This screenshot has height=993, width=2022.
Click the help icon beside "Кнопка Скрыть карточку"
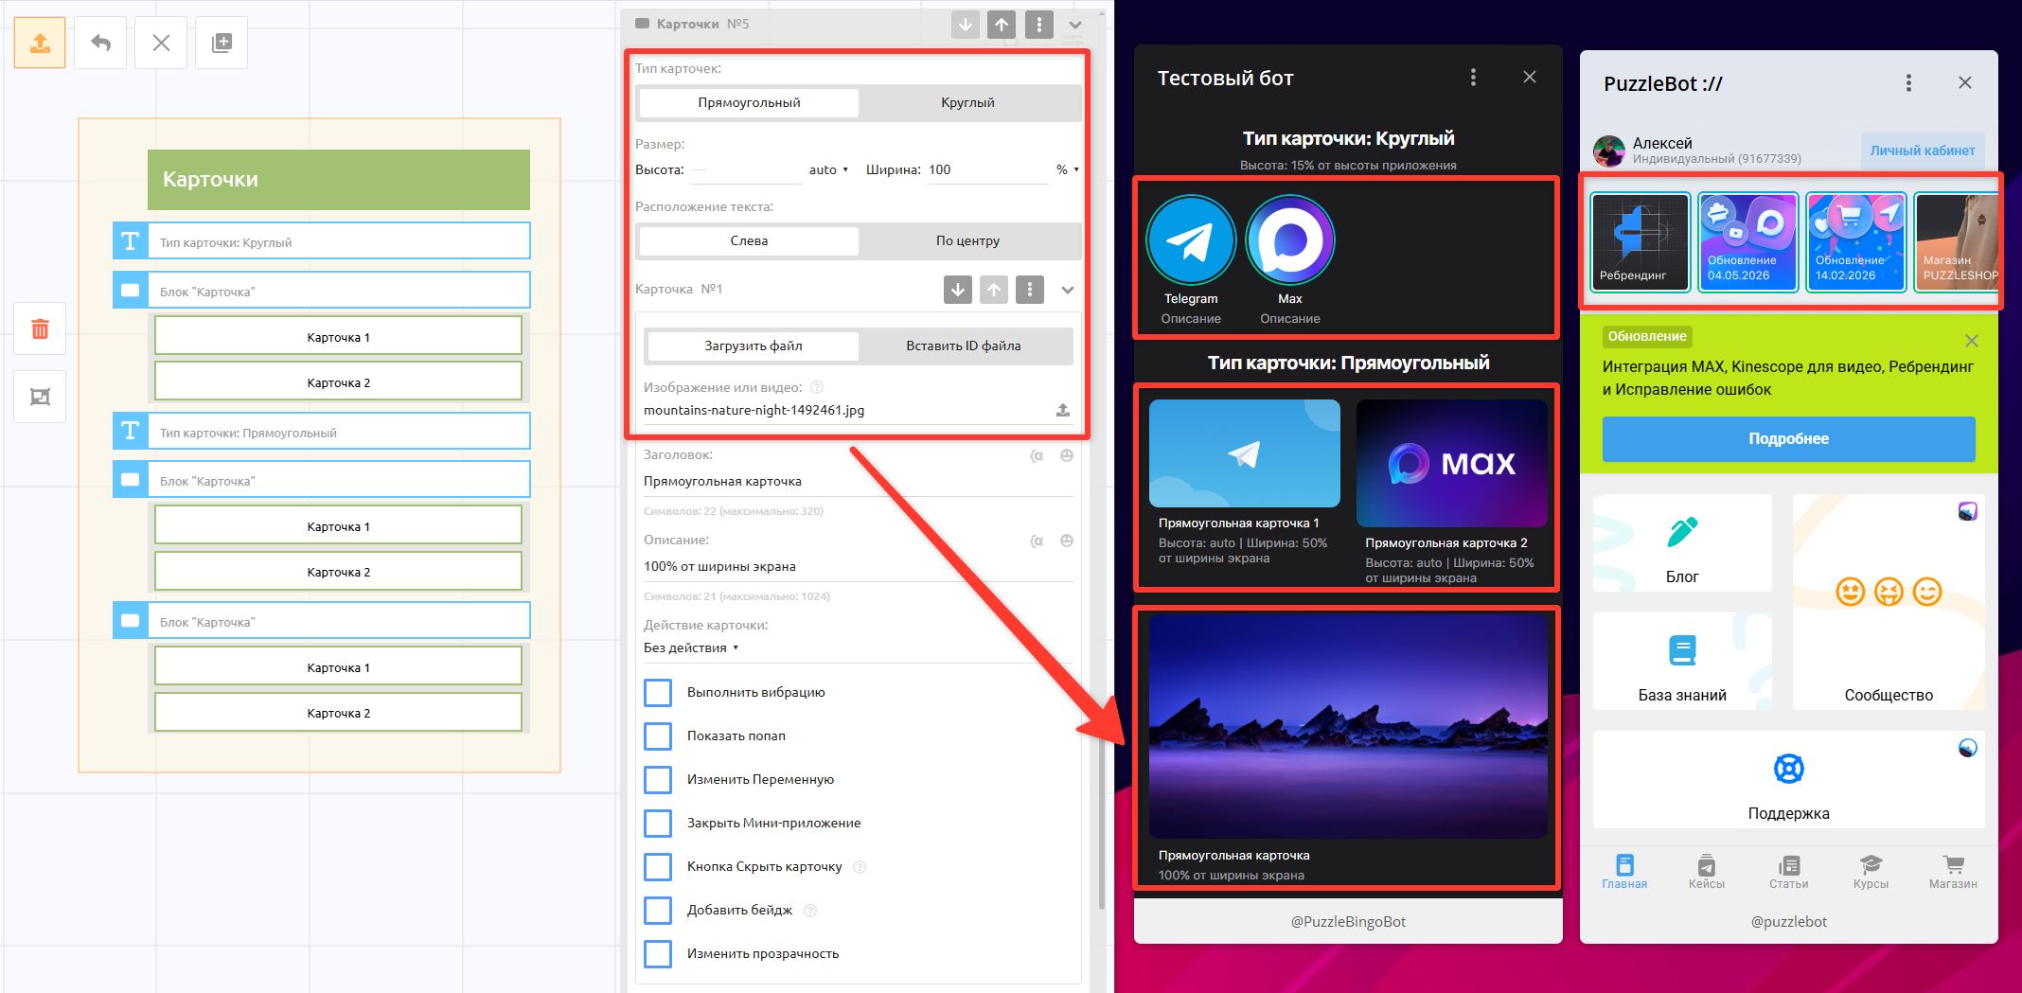click(860, 867)
